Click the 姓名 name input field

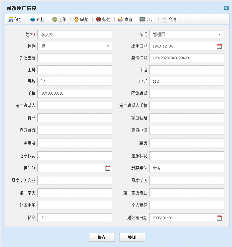click(x=75, y=34)
